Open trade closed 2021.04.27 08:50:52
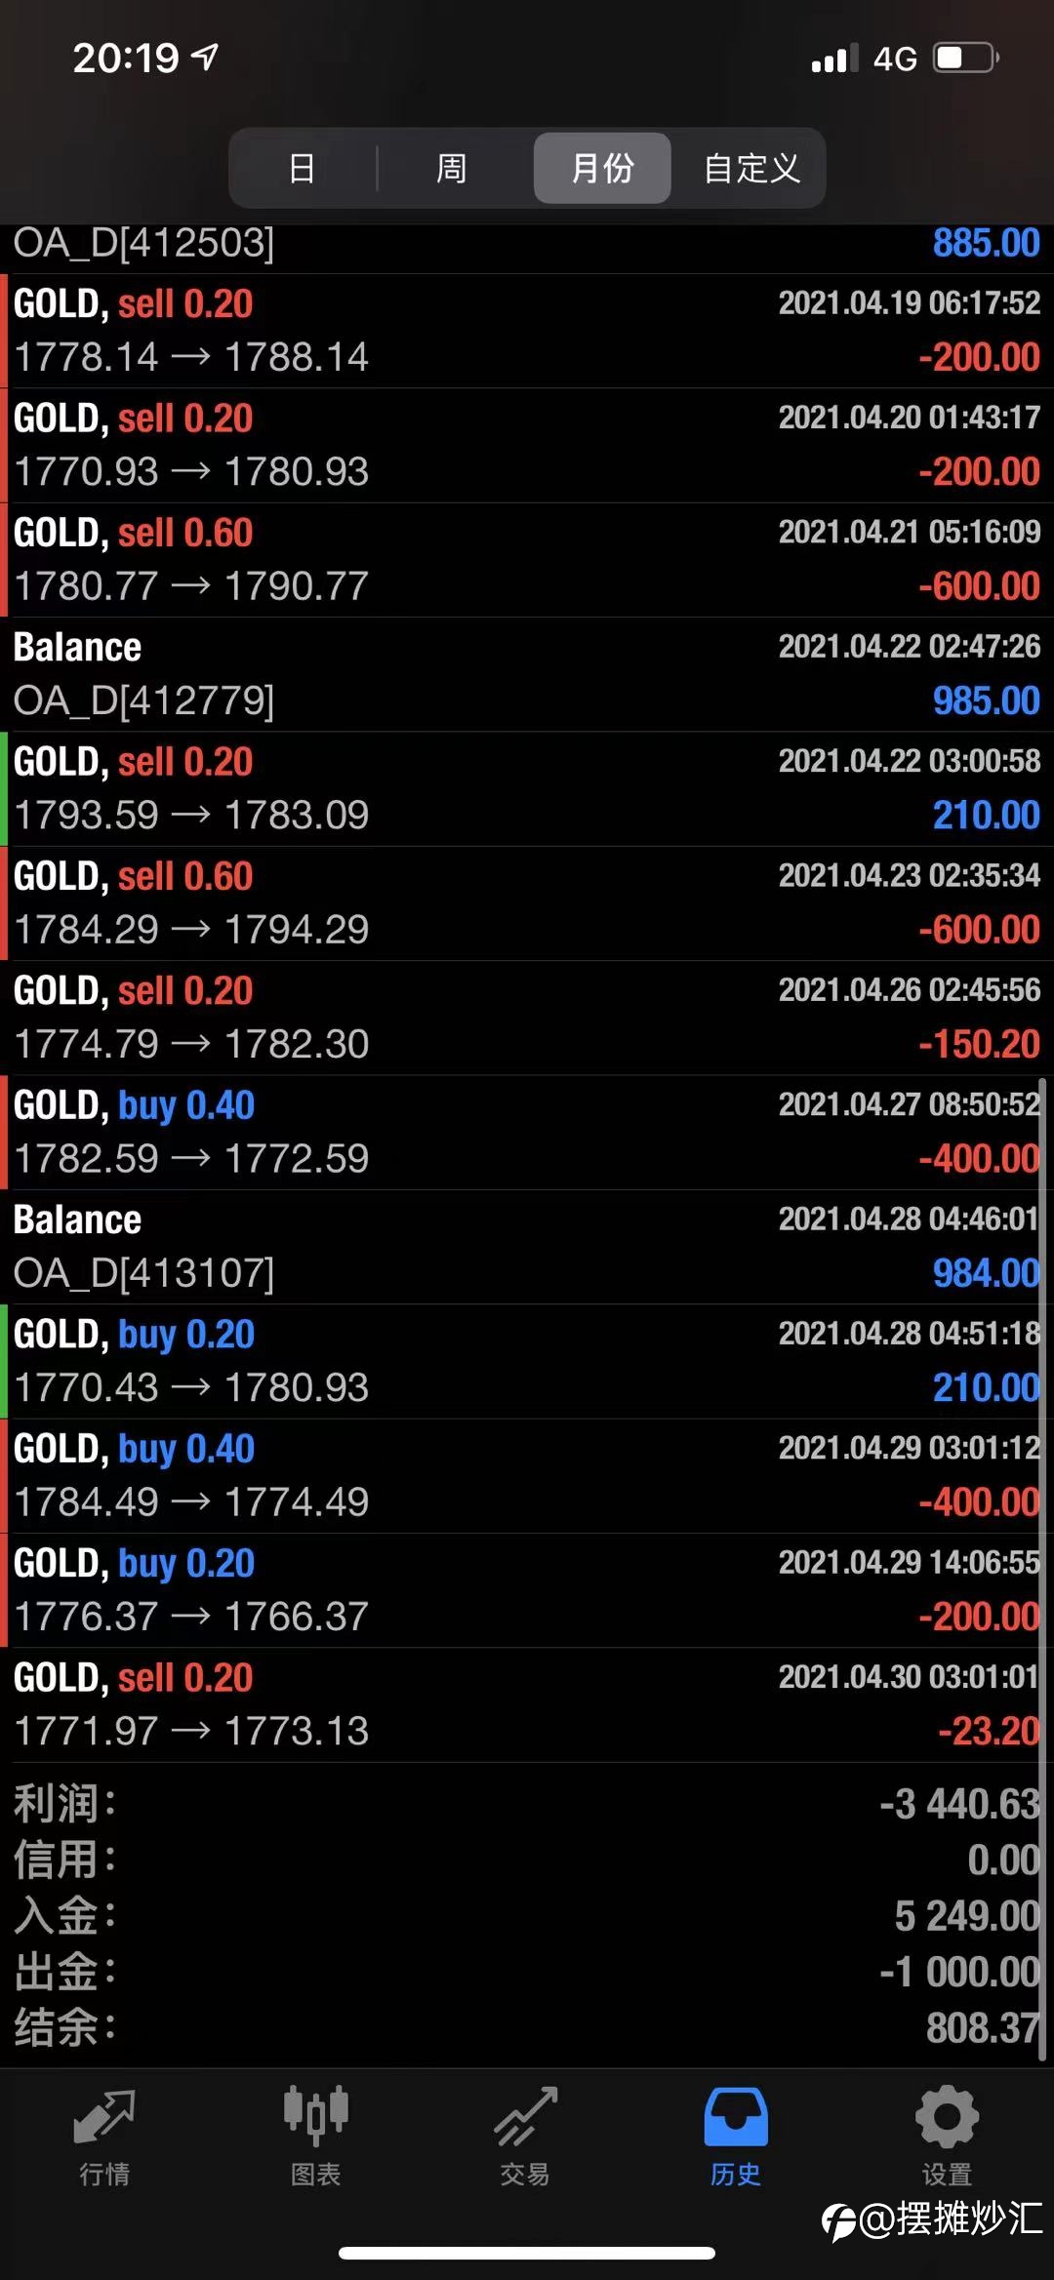Viewport: 1054px width, 2280px height. point(527,1132)
